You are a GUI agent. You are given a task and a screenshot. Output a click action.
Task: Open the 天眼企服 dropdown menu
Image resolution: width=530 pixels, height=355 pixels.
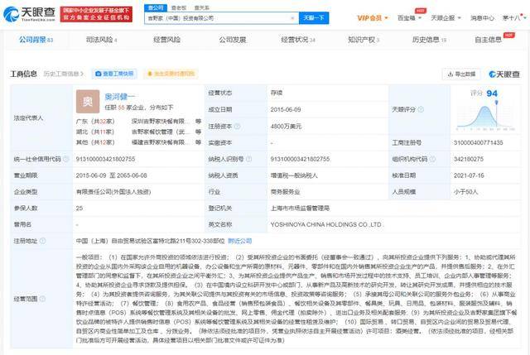click(446, 17)
